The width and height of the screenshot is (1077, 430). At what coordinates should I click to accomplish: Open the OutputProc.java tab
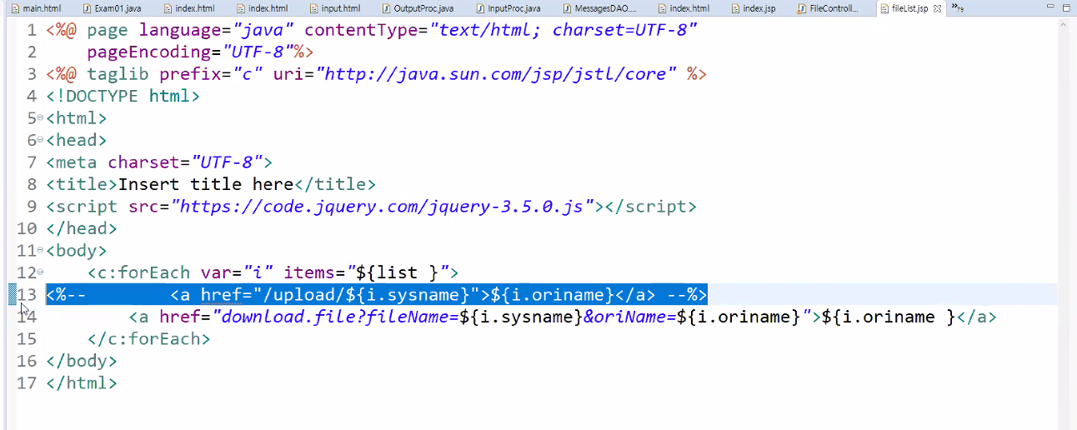coord(417,8)
